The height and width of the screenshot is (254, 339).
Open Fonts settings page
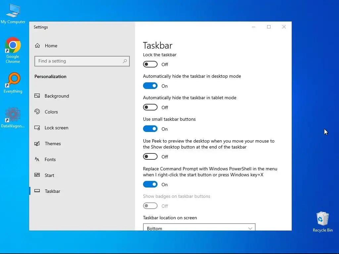82,159
